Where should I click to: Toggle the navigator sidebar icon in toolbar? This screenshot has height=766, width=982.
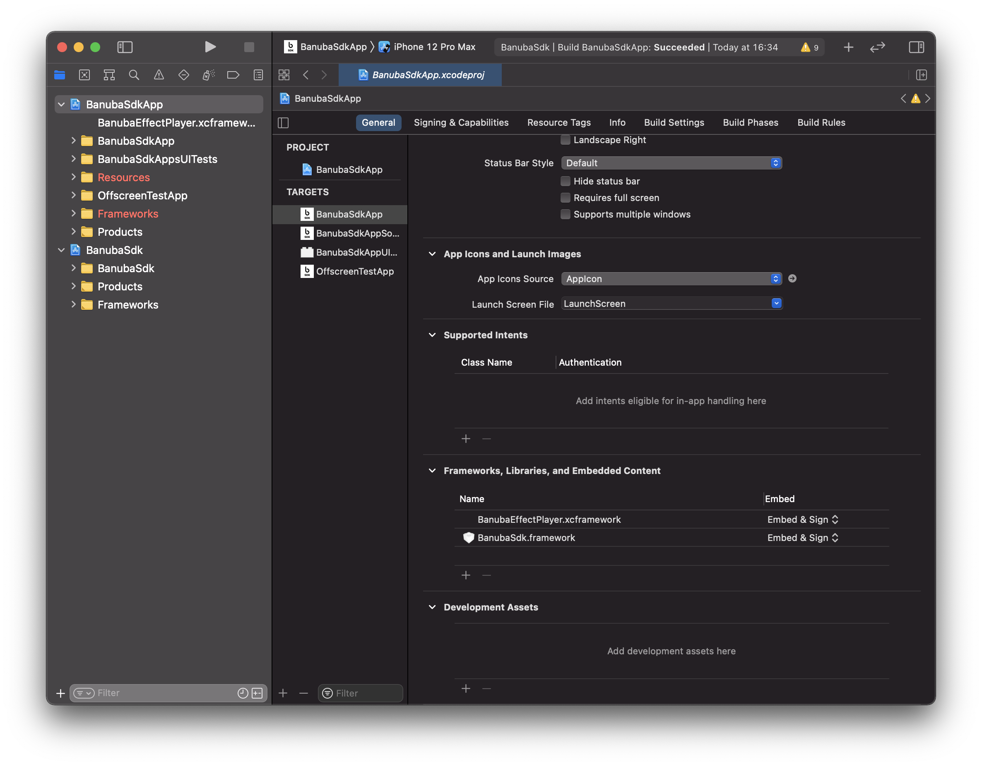pos(125,47)
